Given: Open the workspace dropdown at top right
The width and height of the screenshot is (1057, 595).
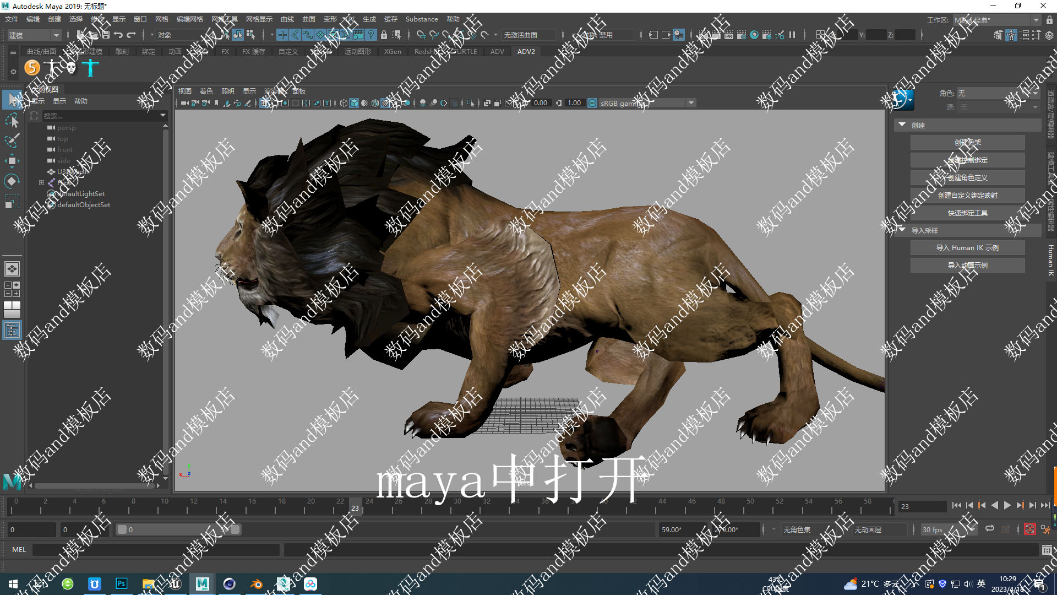Looking at the screenshot, I should point(996,20).
